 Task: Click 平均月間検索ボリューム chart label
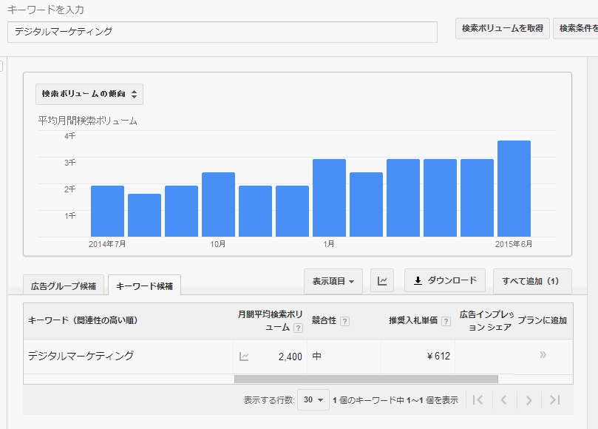88,121
